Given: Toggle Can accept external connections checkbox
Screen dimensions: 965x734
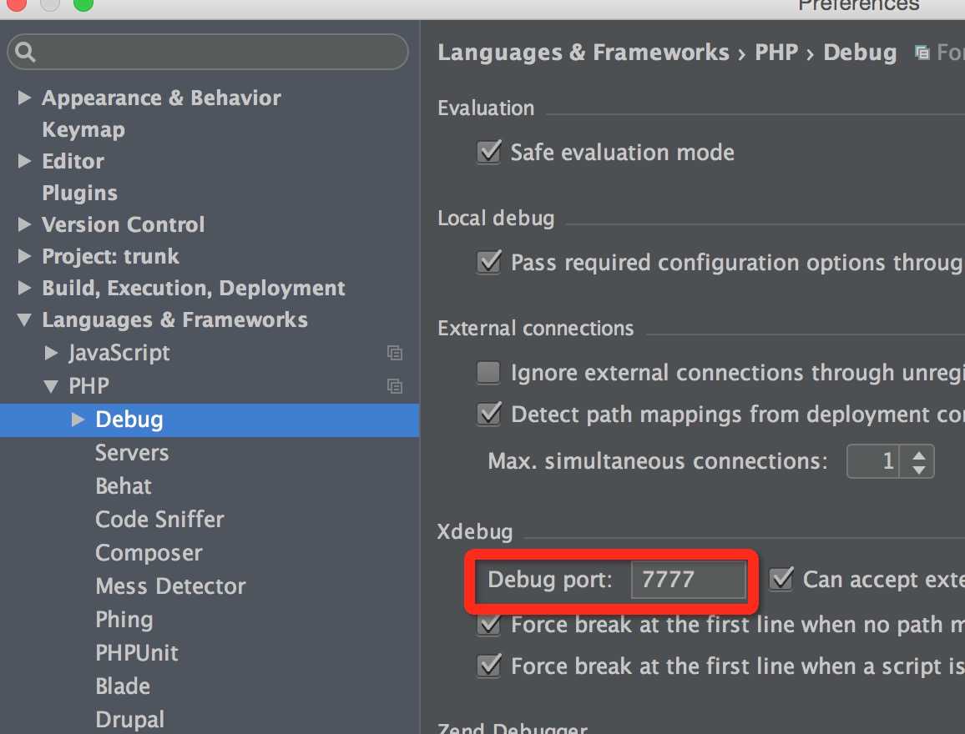Looking at the screenshot, I should 781,579.
